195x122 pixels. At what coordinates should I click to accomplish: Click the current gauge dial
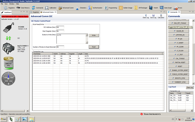pyautogui.click(x=9, y=79)
